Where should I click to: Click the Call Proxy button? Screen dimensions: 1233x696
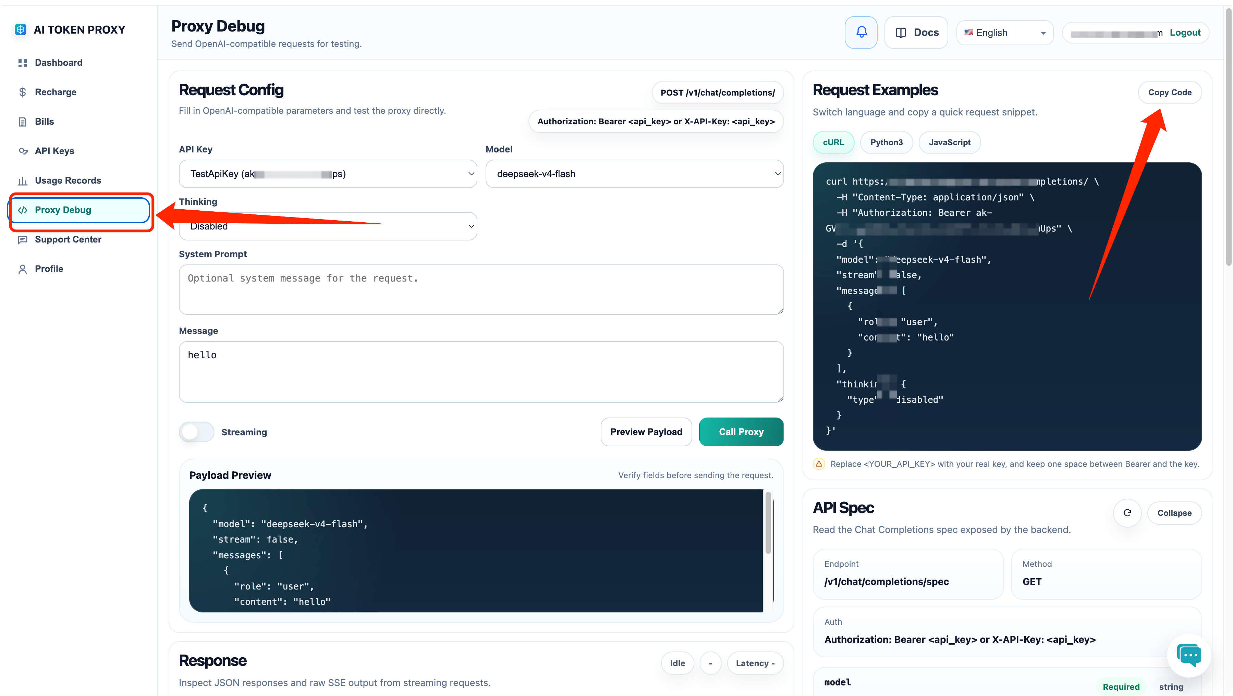[x=741, y=432]
